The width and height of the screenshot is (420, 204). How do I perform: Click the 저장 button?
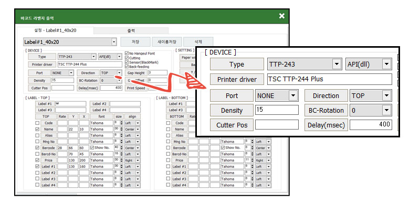pos(135,42)
